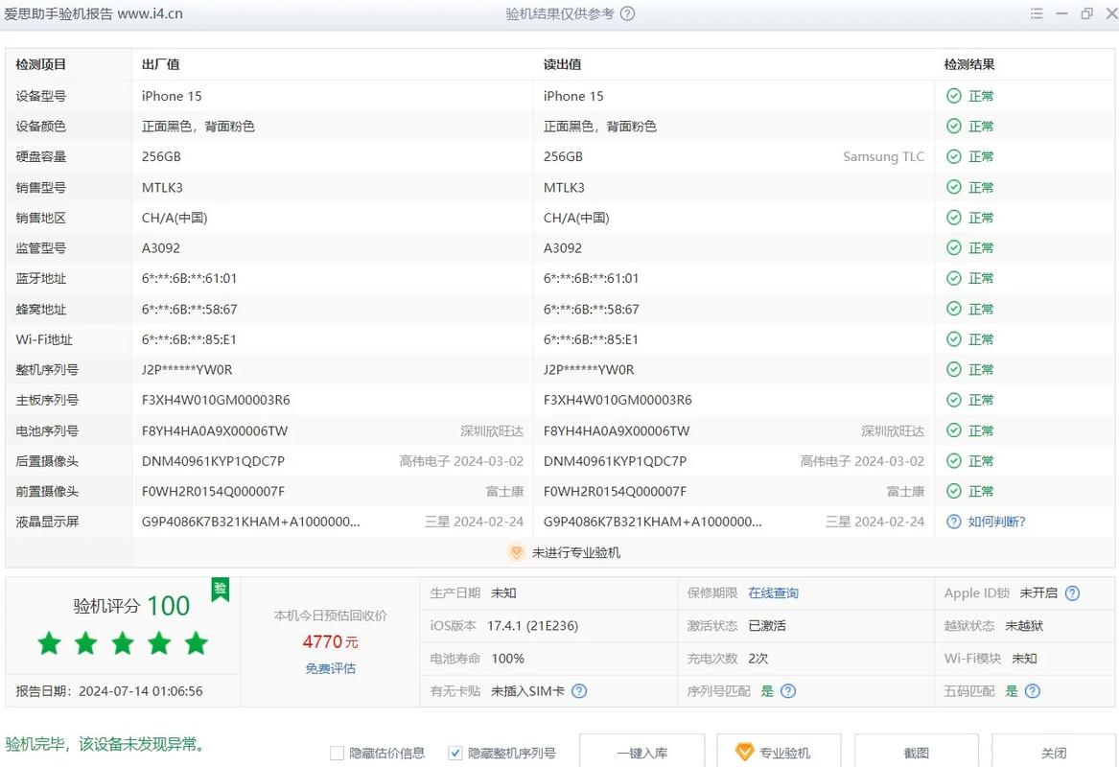Click the 4770 元 recycling price
Image resolution: width=1119 pixels, height=767 pixels.
(x=331, y=641)
